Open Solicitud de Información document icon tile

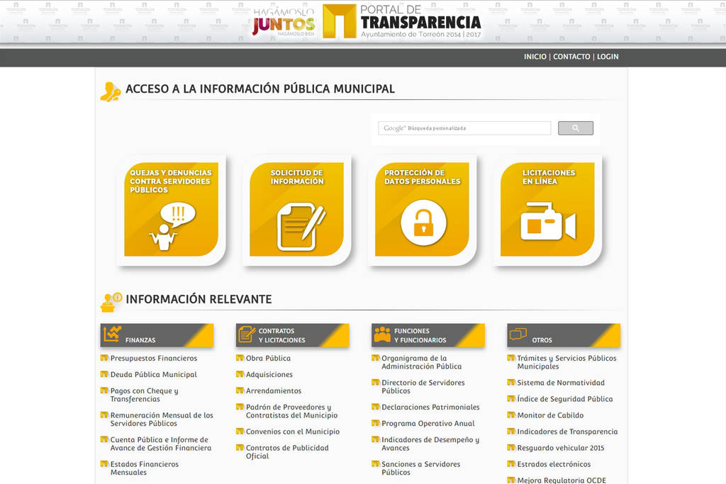point(297,210)
